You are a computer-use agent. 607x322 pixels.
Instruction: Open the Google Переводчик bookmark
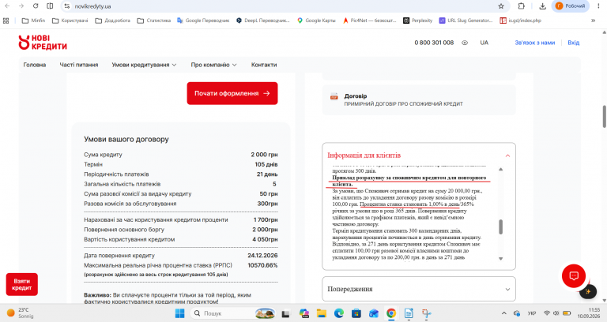203,21
